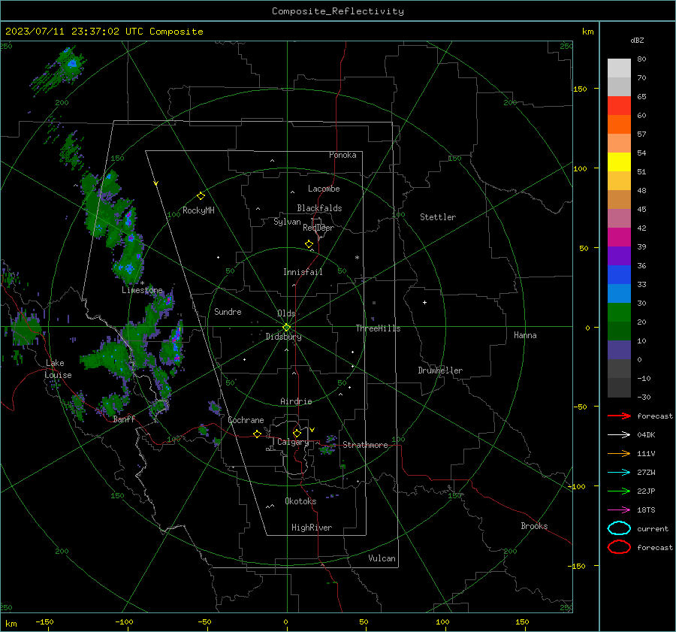This screenshot has height=632, width=676.
Task: Click the orange 111V arrow legend icon
Action: tap(619, 453)
